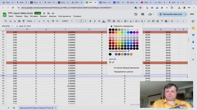Viewport: 197px width, 110px height.
Task: Expand the merge cells dropdown arrow
Action: [121, 21]
